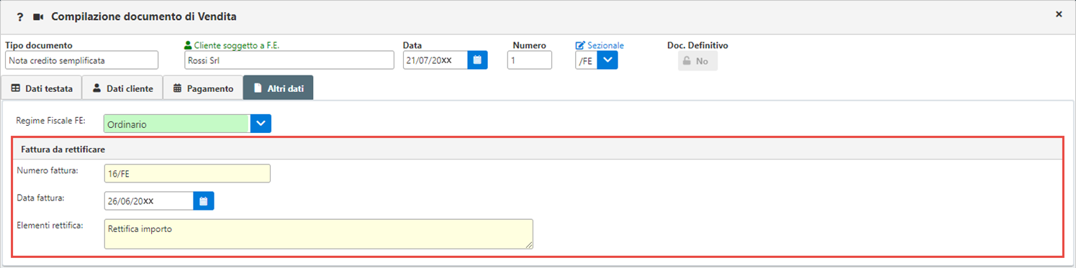The height and width of the screenshot is (268, 1076).
Task: Click the Numero fattura field
Action: [187, 174]
